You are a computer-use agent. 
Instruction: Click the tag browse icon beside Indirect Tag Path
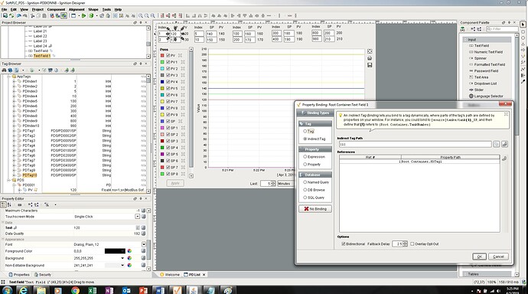497,144
